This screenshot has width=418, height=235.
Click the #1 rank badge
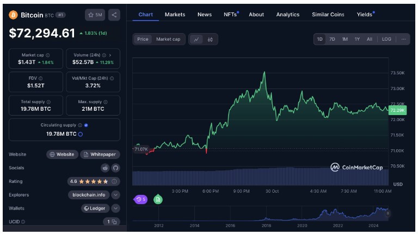[60, 15]
